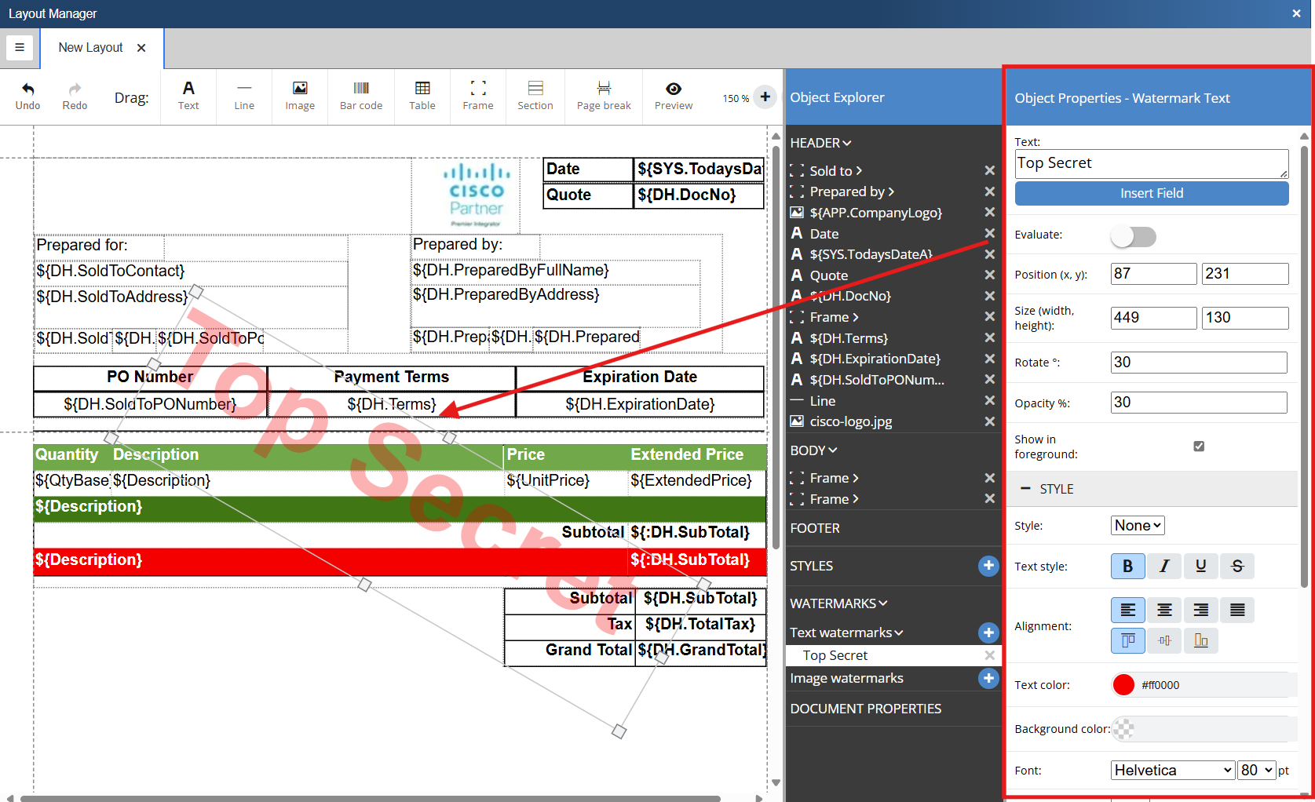The width and height of the screenshot is (1315, 802).
Task: Open the hamburger menu
Action: [20, 47]
